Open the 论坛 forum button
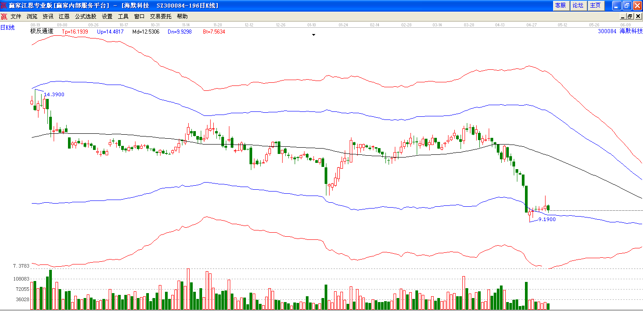 point(578,5)
